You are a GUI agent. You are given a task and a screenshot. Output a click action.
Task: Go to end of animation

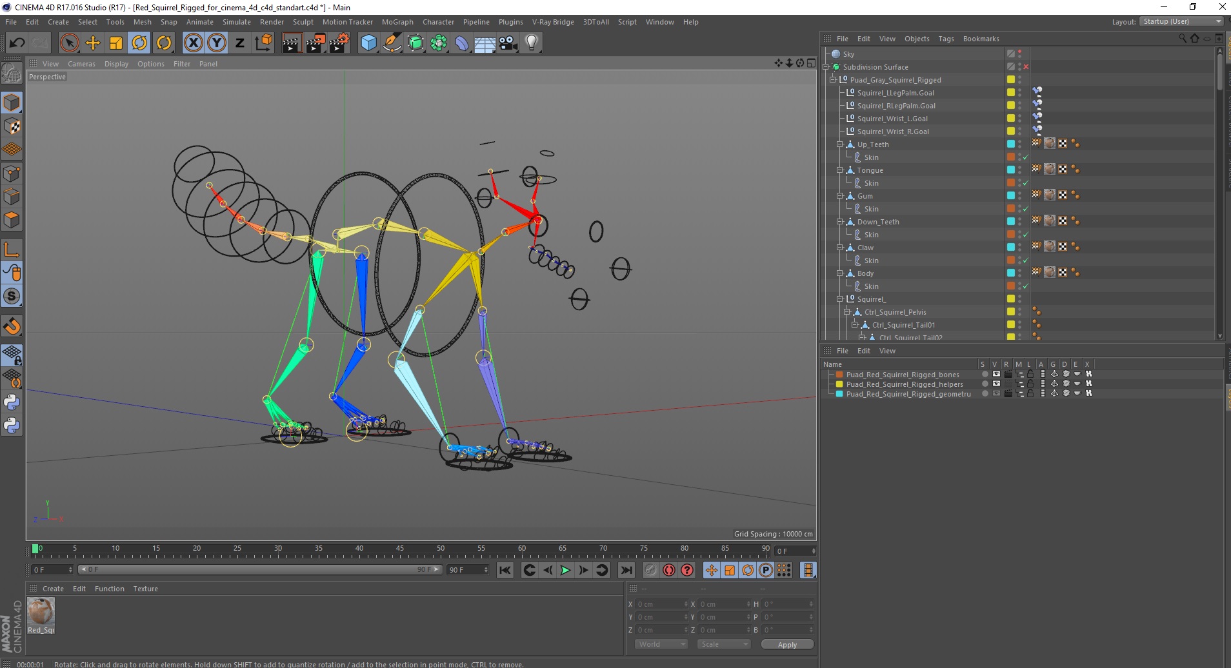click(x=626, y=570)
